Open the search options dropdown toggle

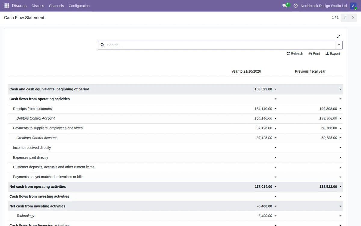click(339, 45)
